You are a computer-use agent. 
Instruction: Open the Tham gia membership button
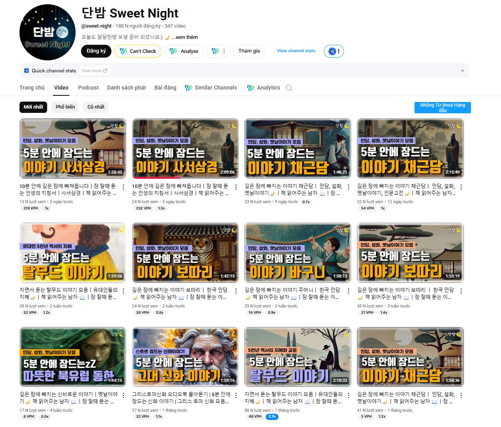click(x=249, y=51)
